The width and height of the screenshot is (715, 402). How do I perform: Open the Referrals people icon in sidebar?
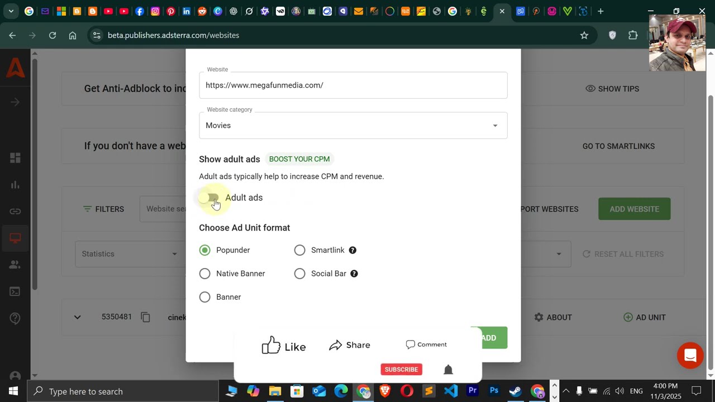(x=15, y=265)
